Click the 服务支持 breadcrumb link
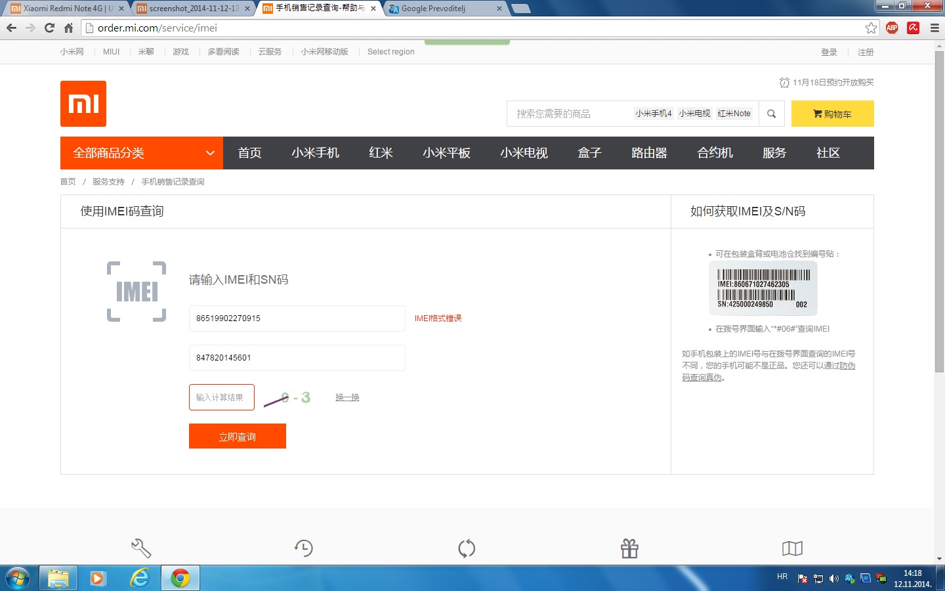Viewport: 945px width, 591px height. pyautogui.click(x=108, y=182)
